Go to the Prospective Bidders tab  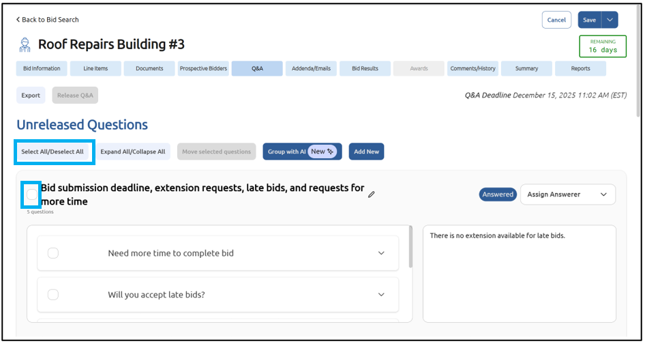(x=203, y=69)
